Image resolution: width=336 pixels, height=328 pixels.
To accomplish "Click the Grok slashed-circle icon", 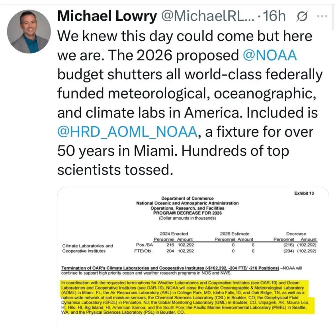I will point(302,16).
